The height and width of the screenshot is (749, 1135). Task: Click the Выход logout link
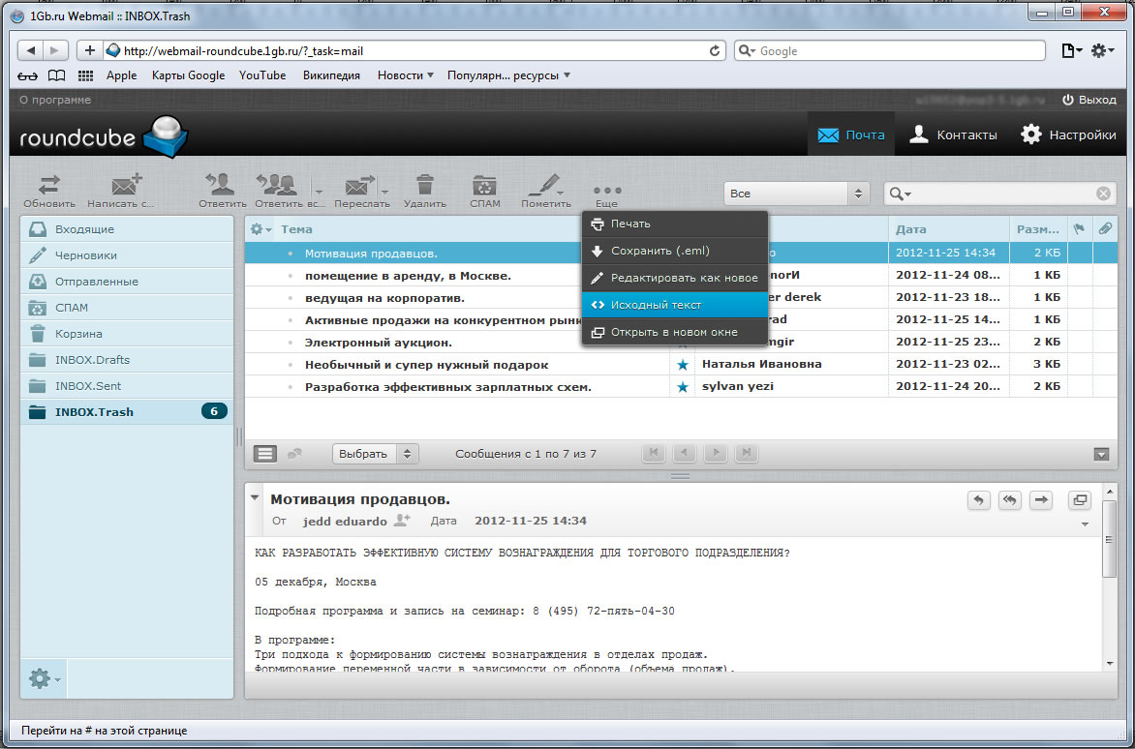pyautogui.click(x=1089, y=100)
